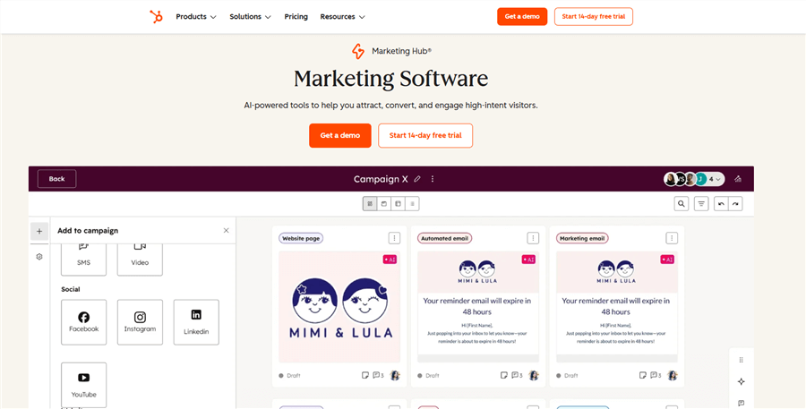Switch to the board view icon
The width and height of the screenshot is (806, 409).
398,204
